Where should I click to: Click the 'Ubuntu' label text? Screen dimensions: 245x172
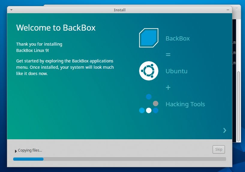point(176,71)
